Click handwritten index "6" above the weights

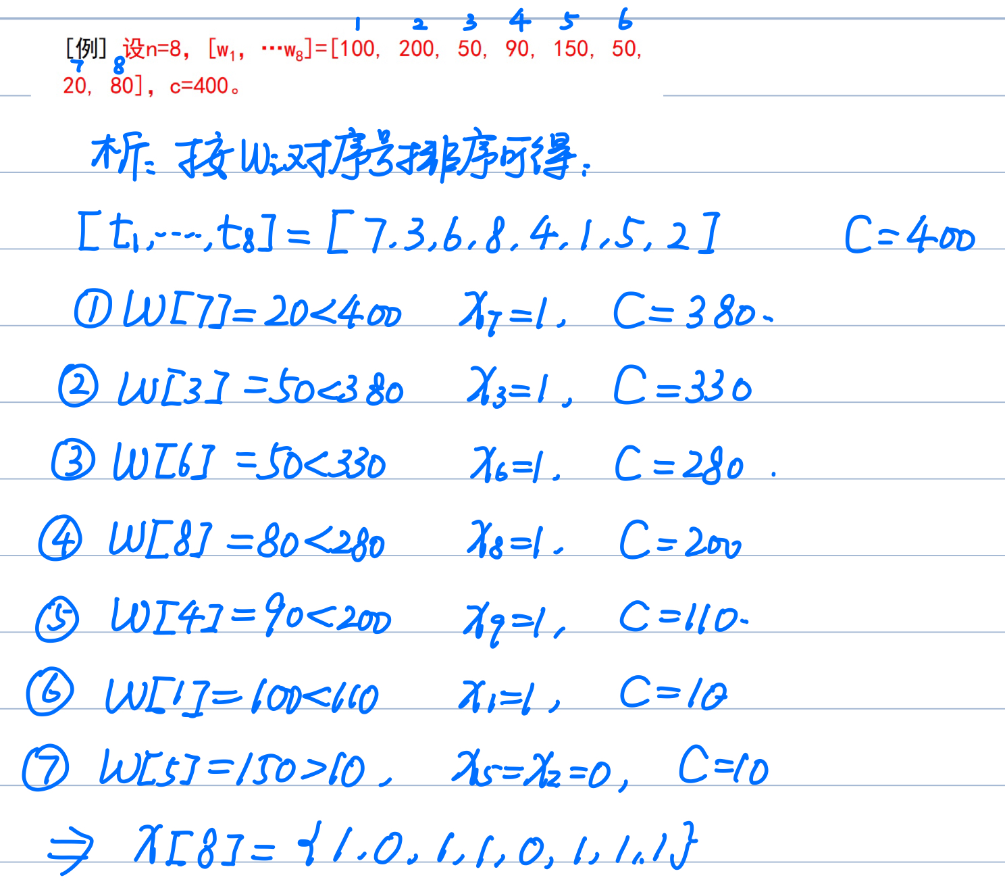(x=625, y=20)
